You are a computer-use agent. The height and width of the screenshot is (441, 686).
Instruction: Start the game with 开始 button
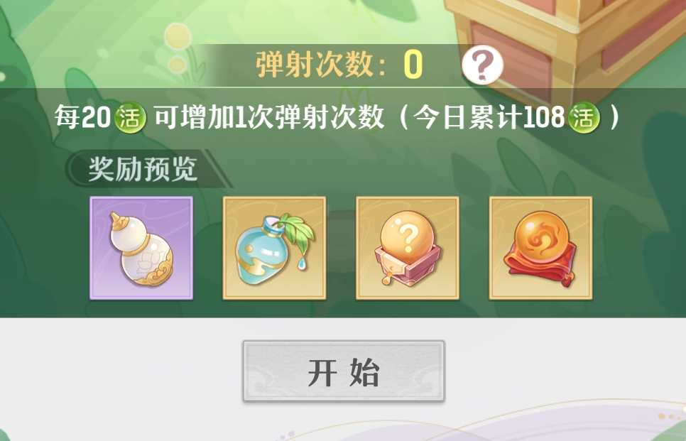click(x=344, y=371)
